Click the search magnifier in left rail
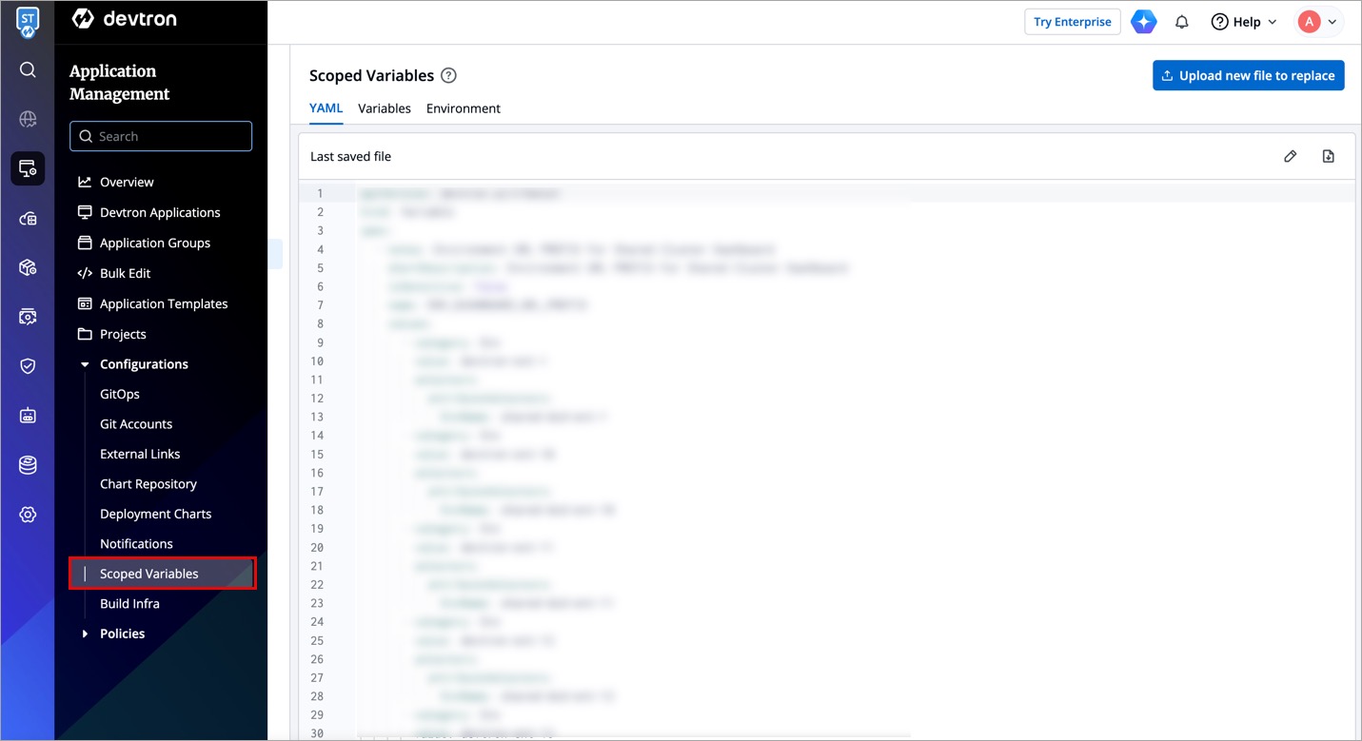The width and height of the screenshot is (1362, 741). 28,69
